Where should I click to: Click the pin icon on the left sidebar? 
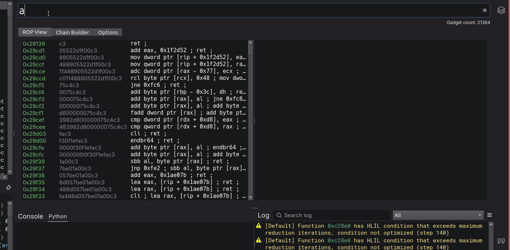8,187
